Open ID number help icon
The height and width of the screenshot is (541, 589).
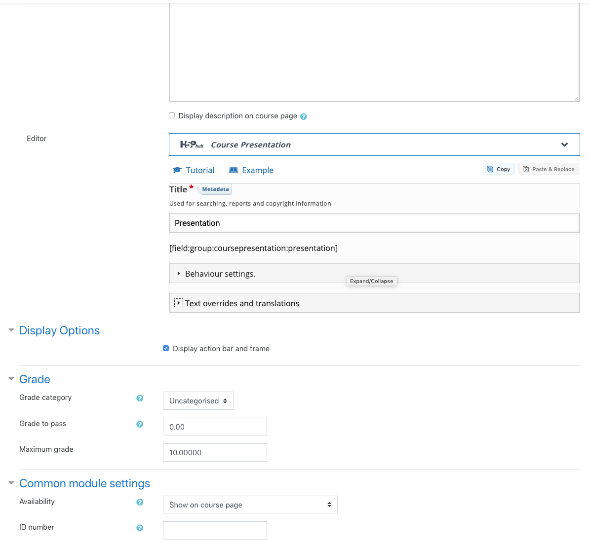pos(140,528)
